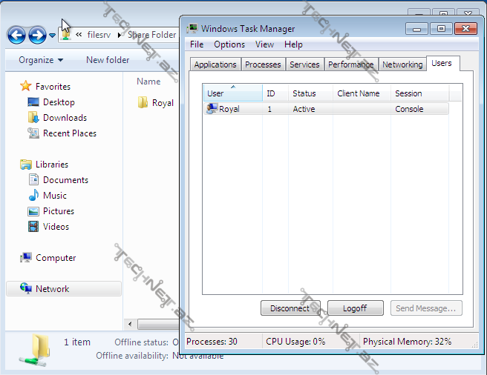Select the Royal folder icon in Explorer
Image resolution: width=487 pixels, height=375 pixels.
[143, 103]
